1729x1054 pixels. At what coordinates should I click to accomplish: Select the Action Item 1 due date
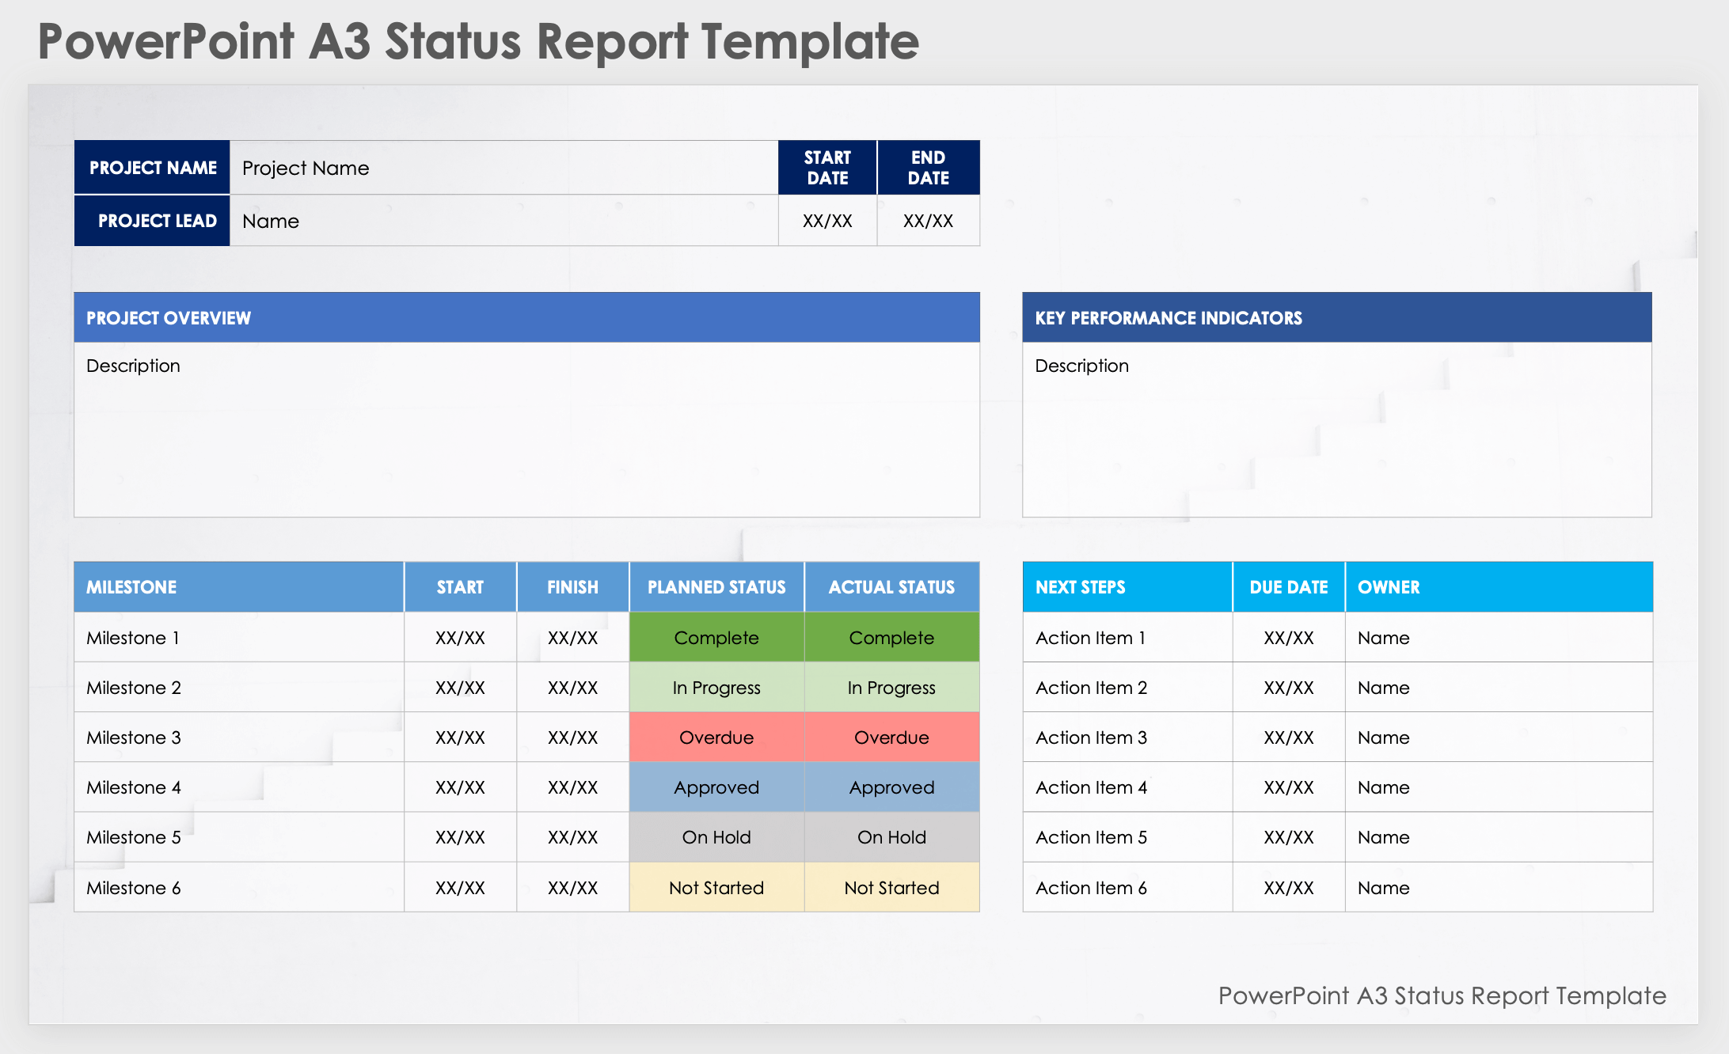click(1288, 638)
